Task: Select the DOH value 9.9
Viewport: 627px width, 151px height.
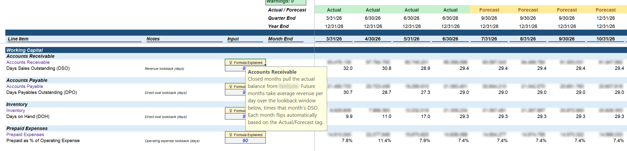Action: [x=349, y=116]
